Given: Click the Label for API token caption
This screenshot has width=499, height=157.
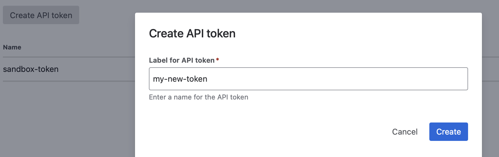Looking at the screenshot, I should click(182, 60).
